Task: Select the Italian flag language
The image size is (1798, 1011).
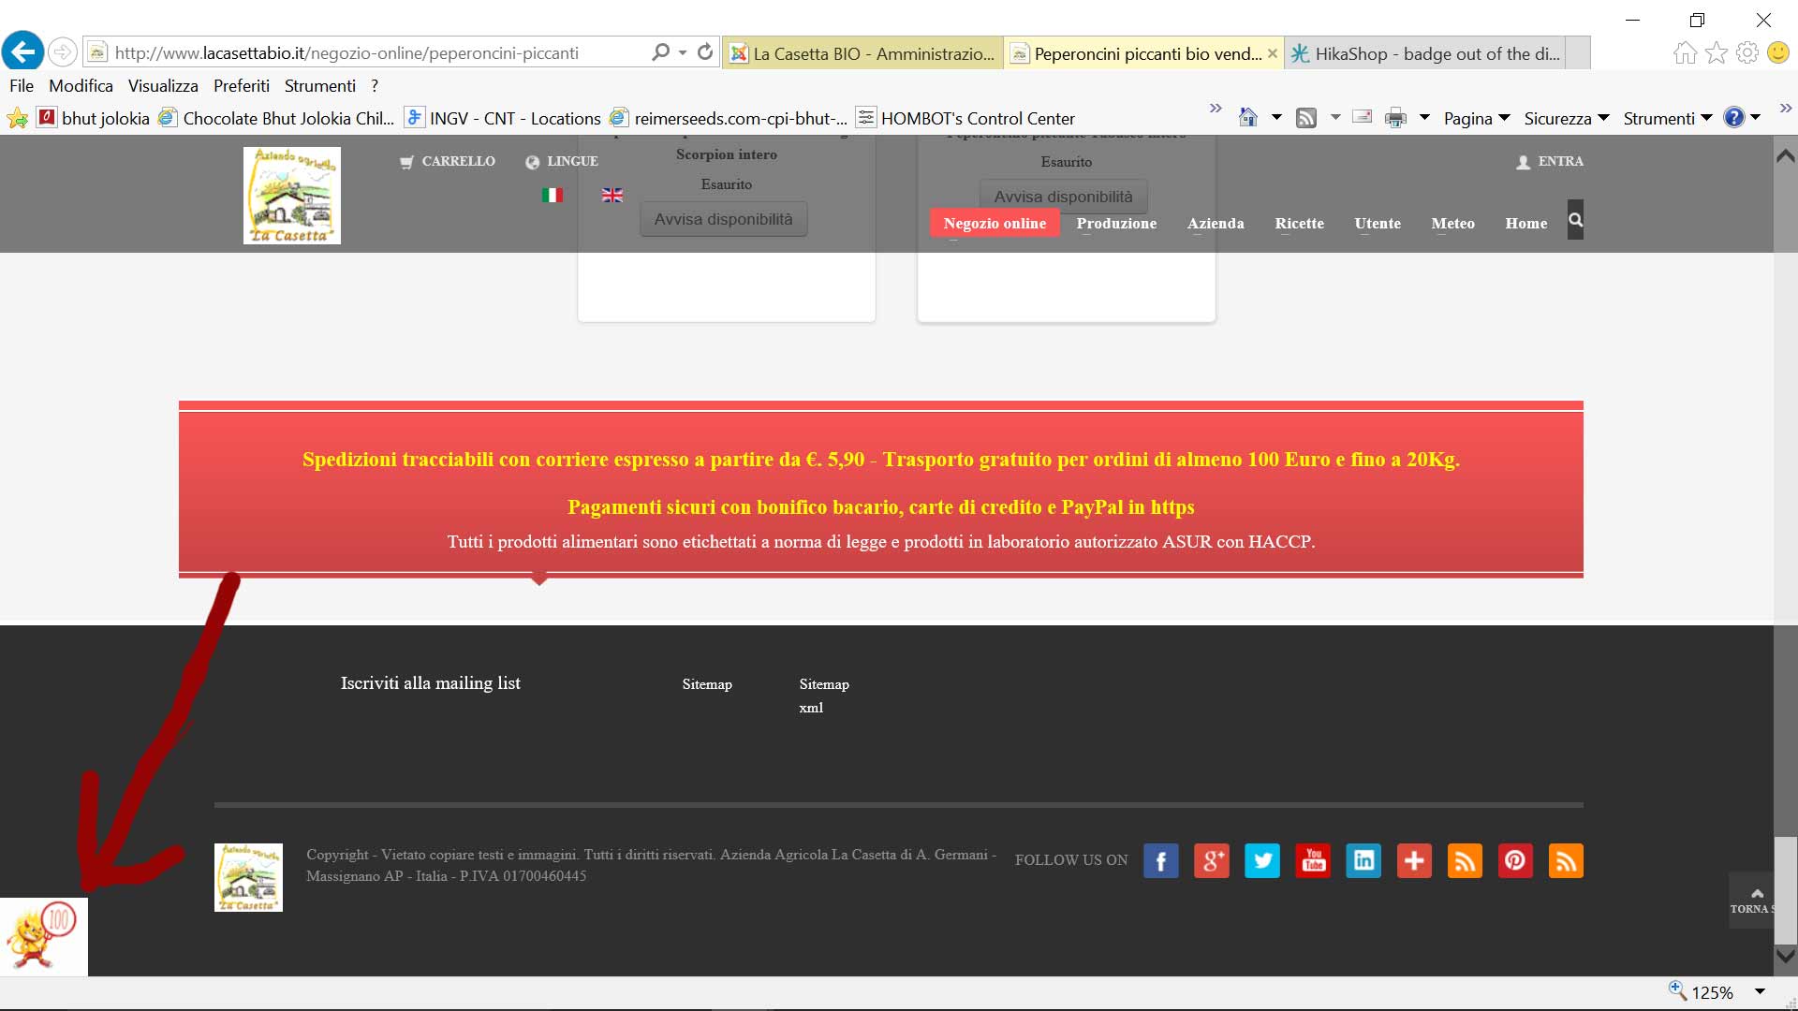Action: pos(553,195)
